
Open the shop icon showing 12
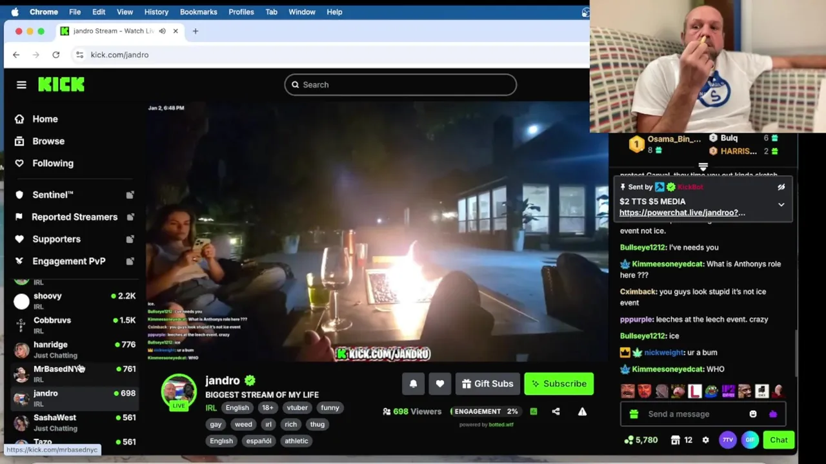[x=681, y=440]
